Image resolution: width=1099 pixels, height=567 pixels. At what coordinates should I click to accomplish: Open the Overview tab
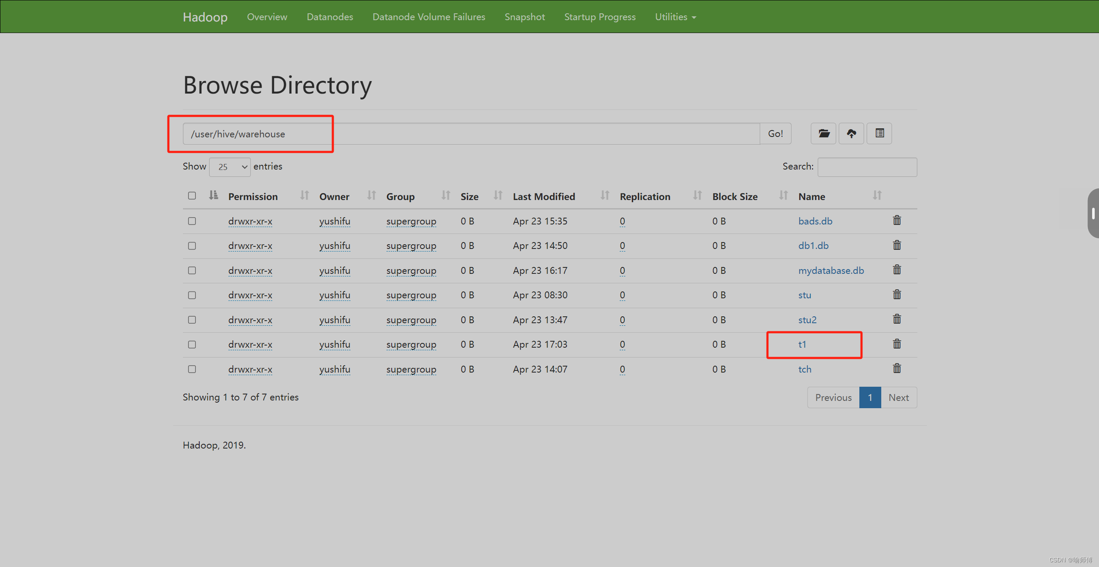point(266,16)
